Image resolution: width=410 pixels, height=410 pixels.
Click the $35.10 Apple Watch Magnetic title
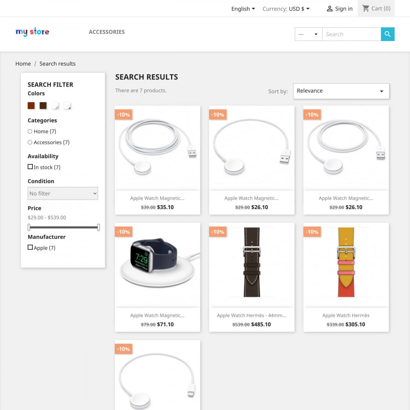(x=157, y=198)
